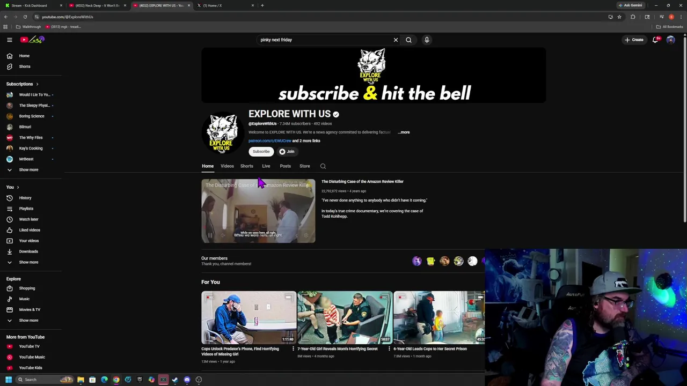The height and width of the screenshot is (386, 687).
Task: Open Ask Gemini in Chrome
Action: click(x=631, y=5)
